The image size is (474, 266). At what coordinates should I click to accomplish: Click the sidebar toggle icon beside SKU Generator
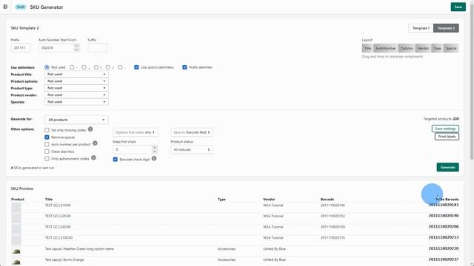point(5,7)
